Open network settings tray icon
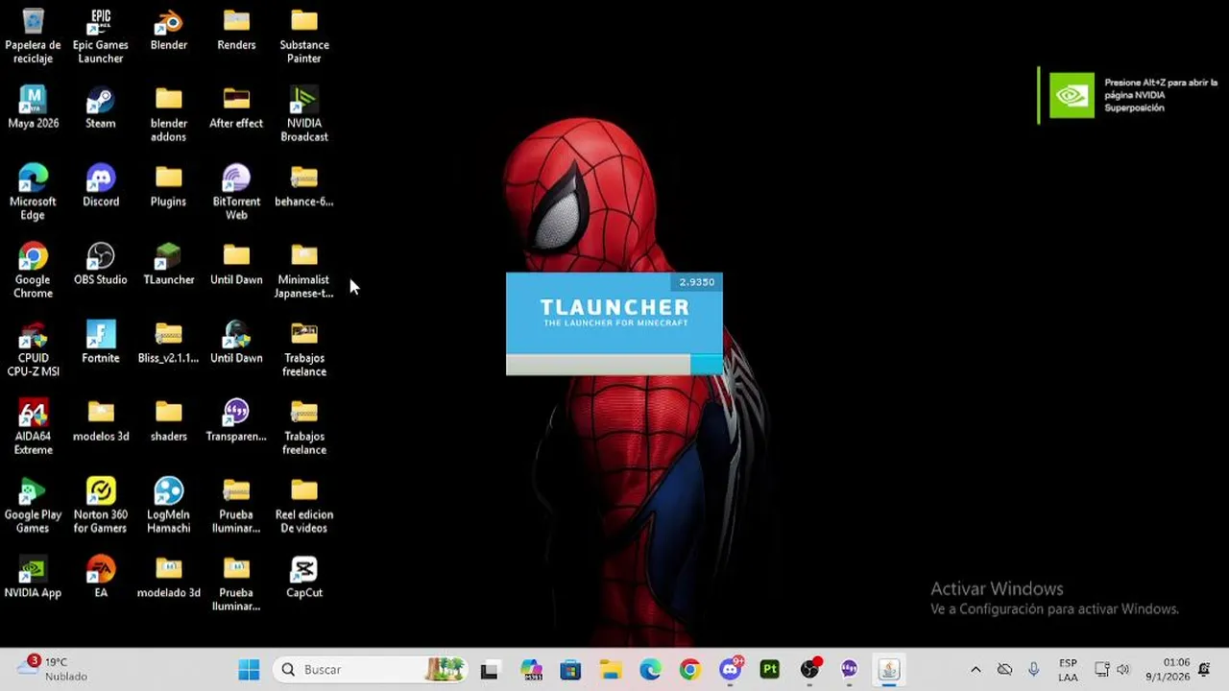This screenshot has height=691, width=1229. [x=1102, y=670]
